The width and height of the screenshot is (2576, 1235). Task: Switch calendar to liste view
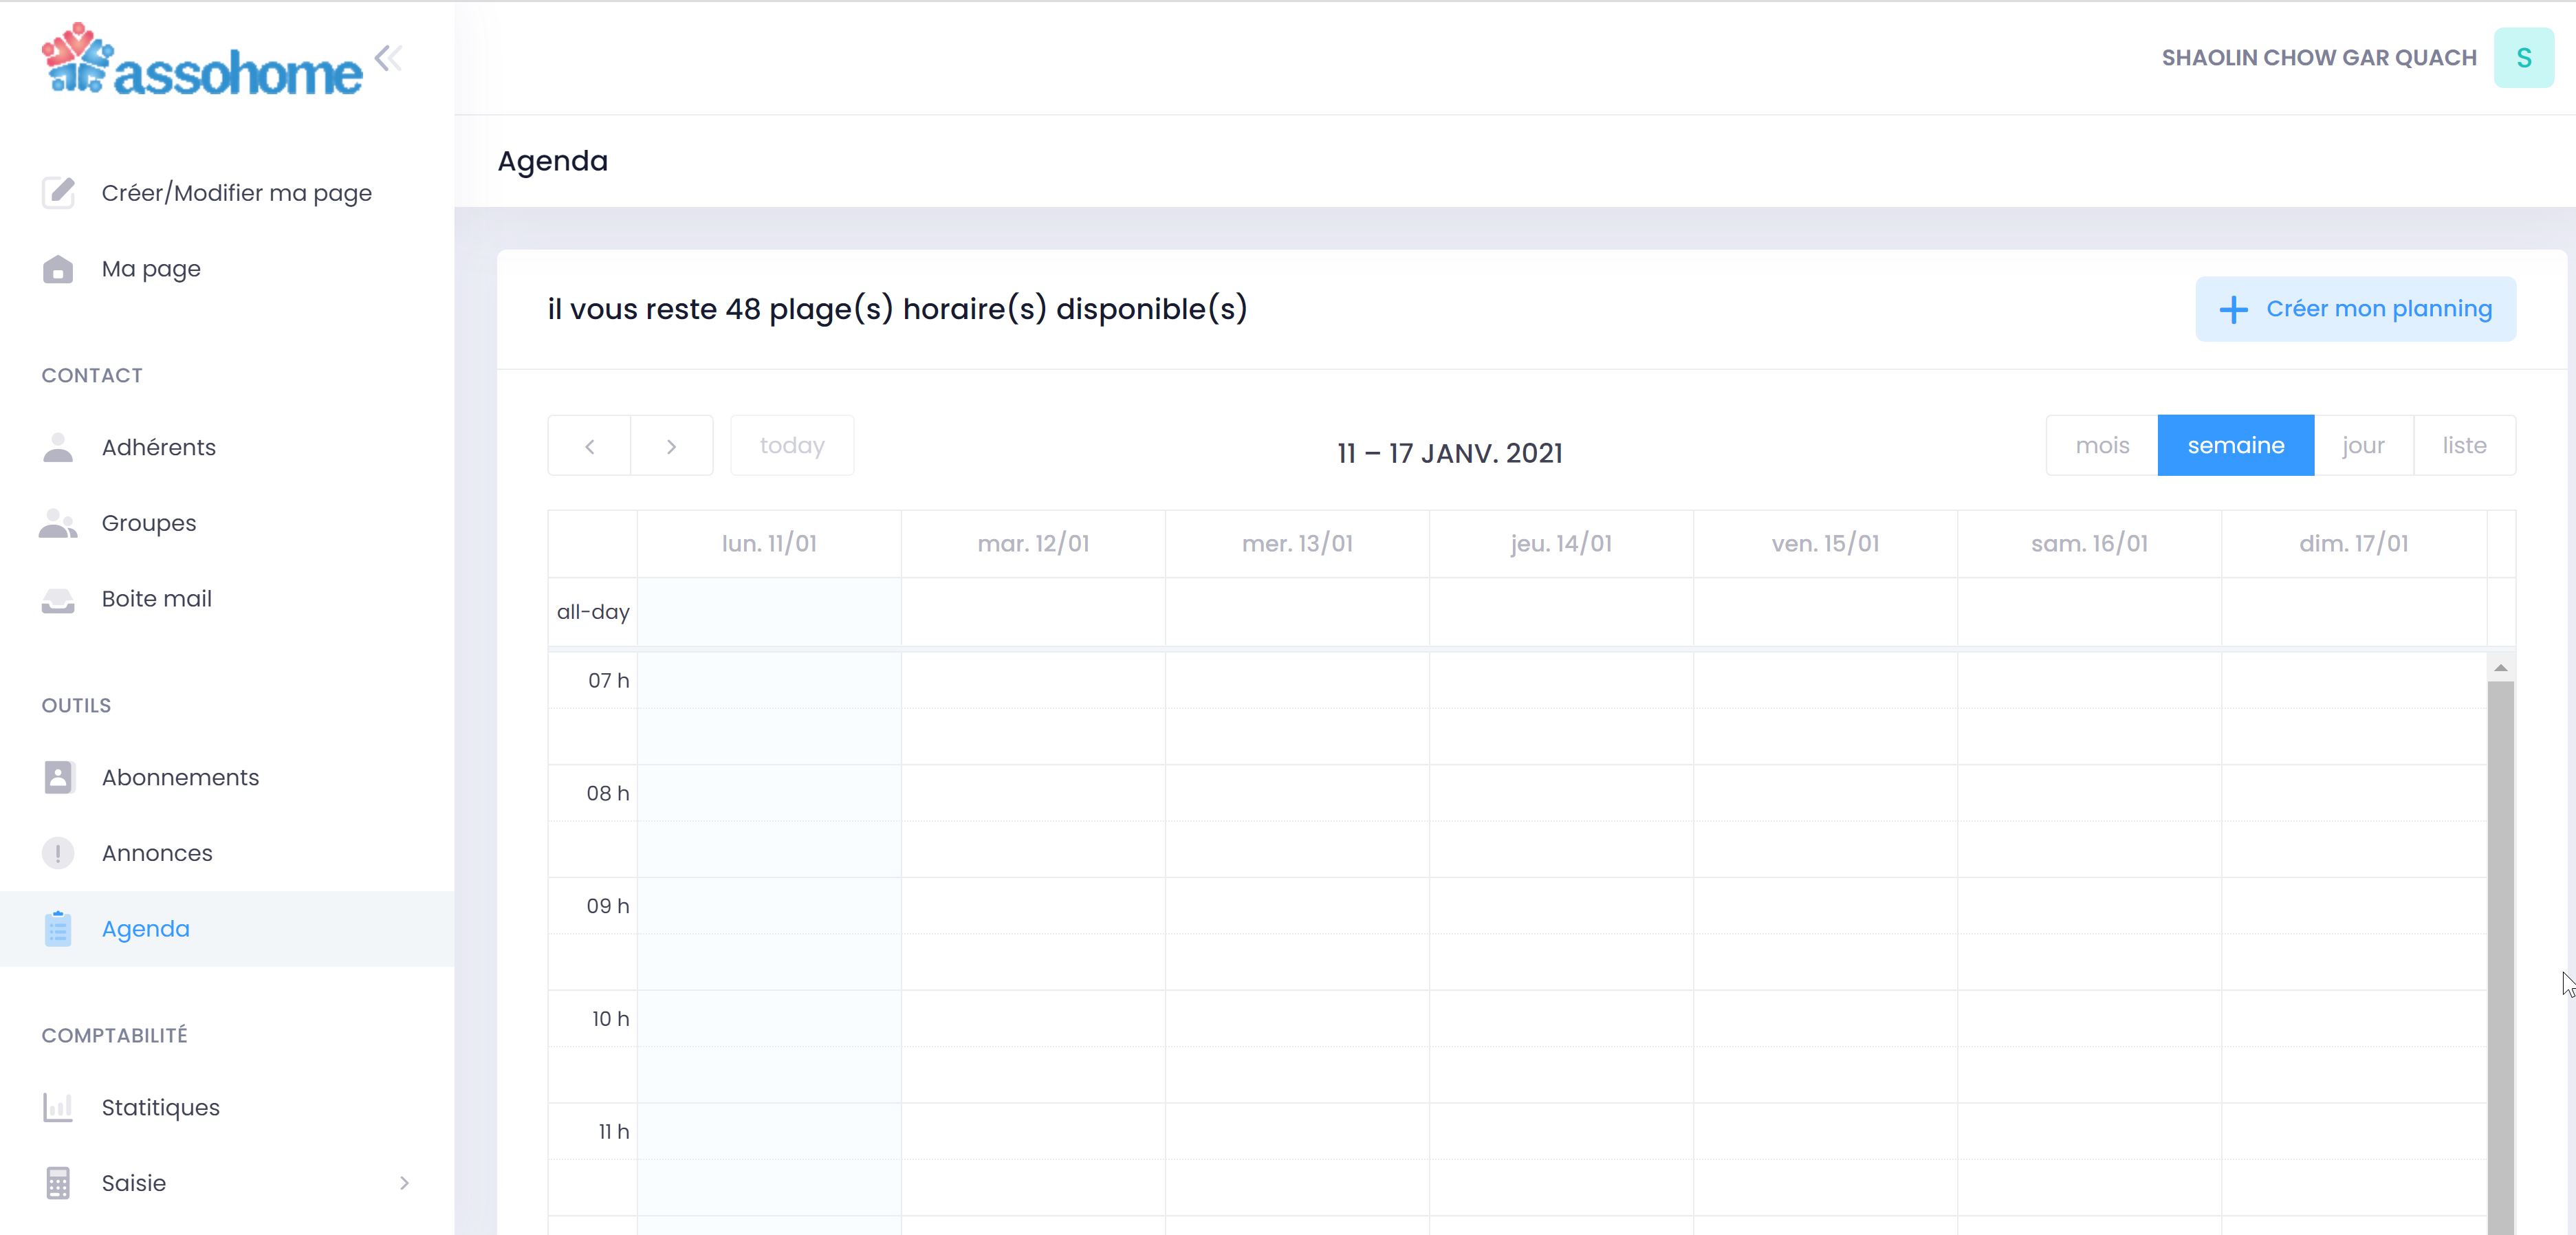pyautogui.click(x=2464, y=445)
